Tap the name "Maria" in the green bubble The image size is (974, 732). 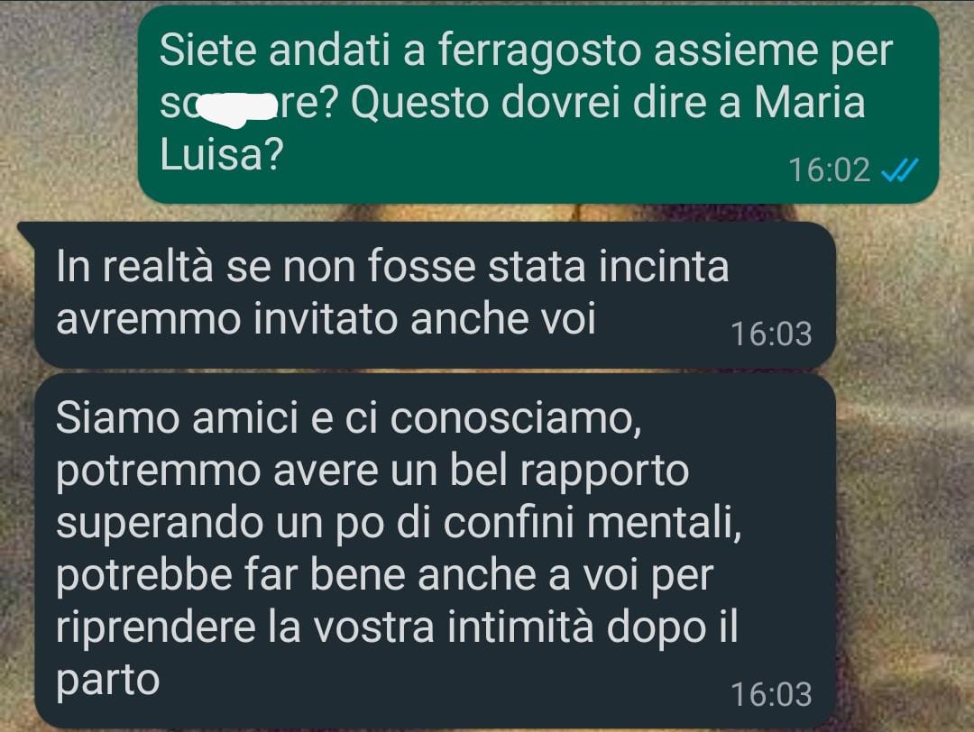point(809,102)
